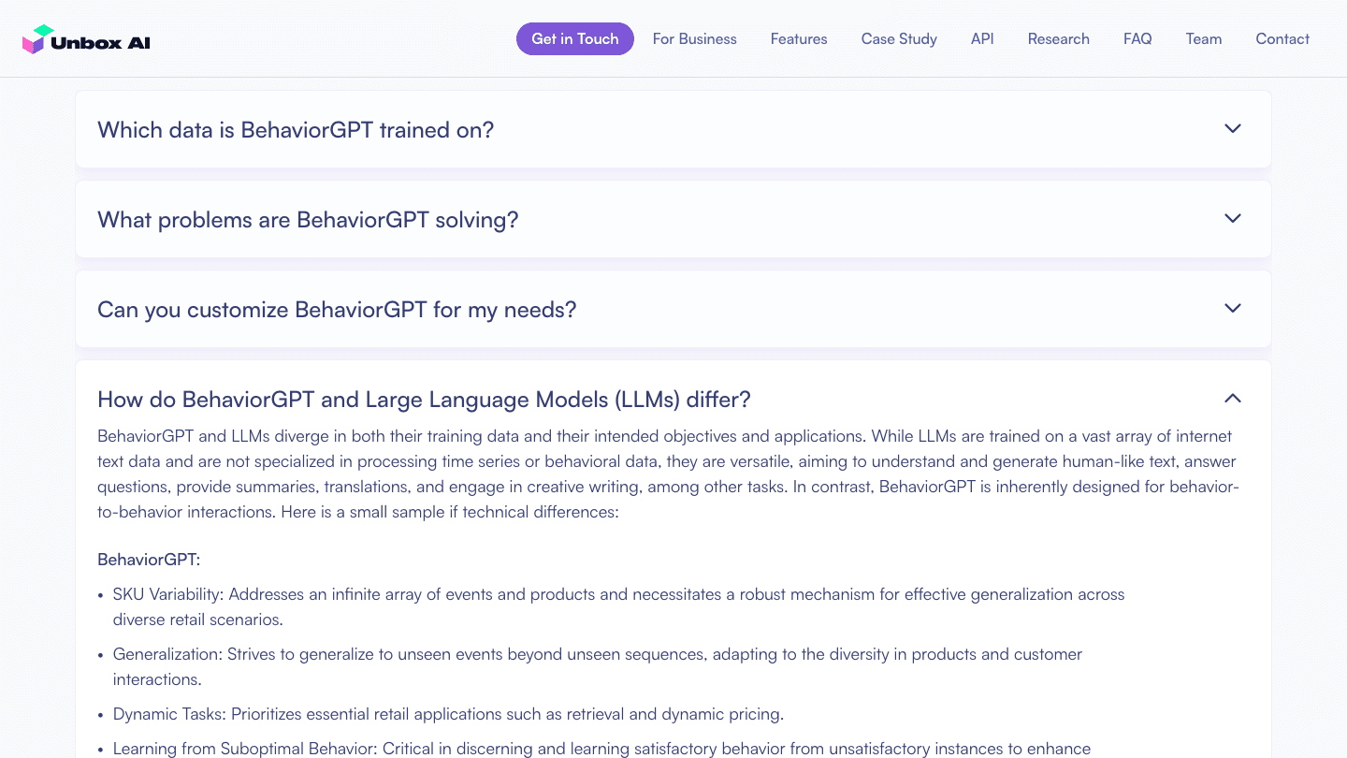
Task: Open the Research nav item
Action: 1059,39
